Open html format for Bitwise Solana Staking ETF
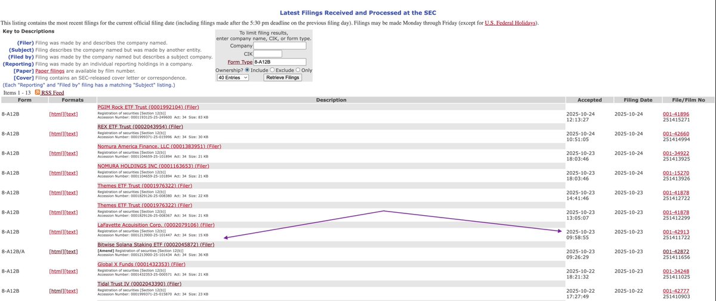The height and width of the screenshot is (301, 716). (57, 252)
